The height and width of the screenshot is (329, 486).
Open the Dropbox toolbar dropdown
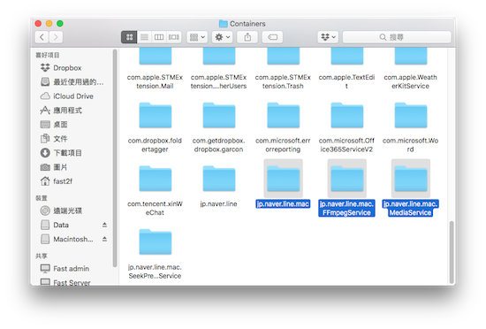pos(328,37)
